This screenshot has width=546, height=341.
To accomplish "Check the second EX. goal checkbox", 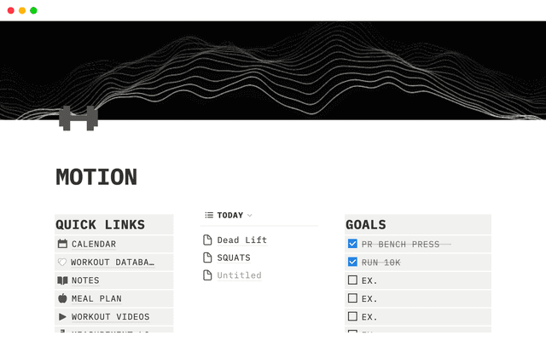I will coord(352,298).
